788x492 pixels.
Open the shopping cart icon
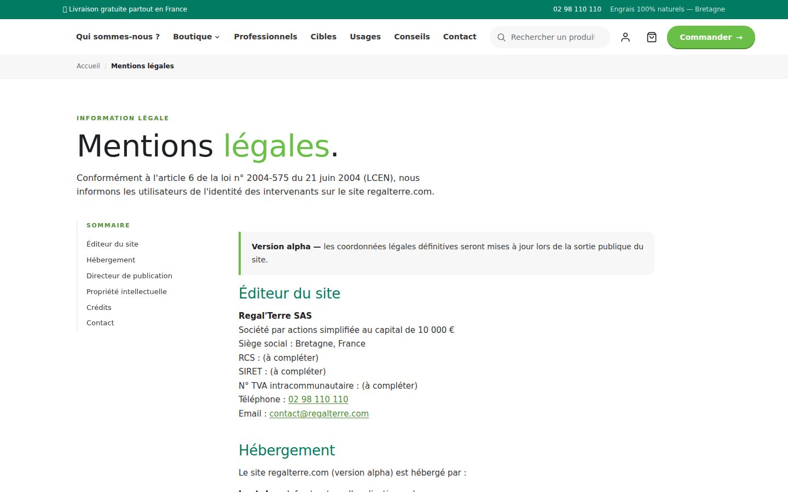pyautogui.click(x=652, y=37)
